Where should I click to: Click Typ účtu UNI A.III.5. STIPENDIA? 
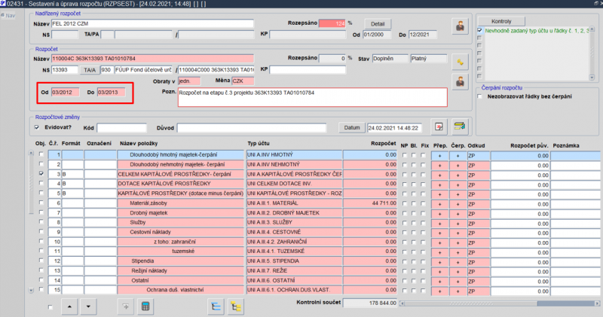(294, 261)
